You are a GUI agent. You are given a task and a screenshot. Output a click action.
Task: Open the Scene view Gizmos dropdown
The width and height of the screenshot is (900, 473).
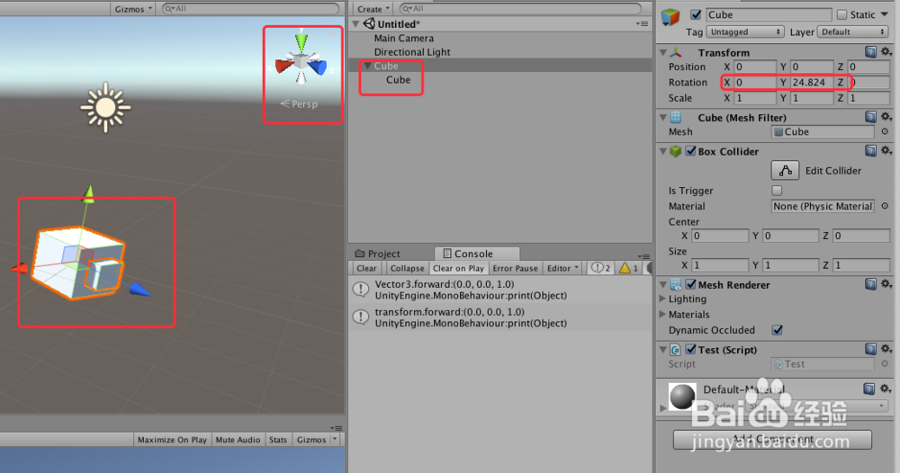[x=133, y=9]
